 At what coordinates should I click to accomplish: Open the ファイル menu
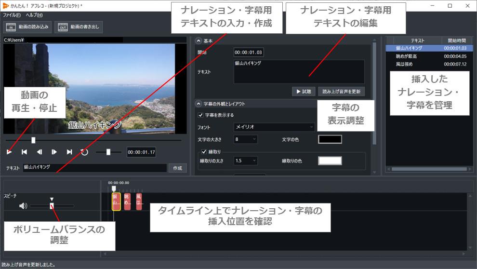click(12, 15)
